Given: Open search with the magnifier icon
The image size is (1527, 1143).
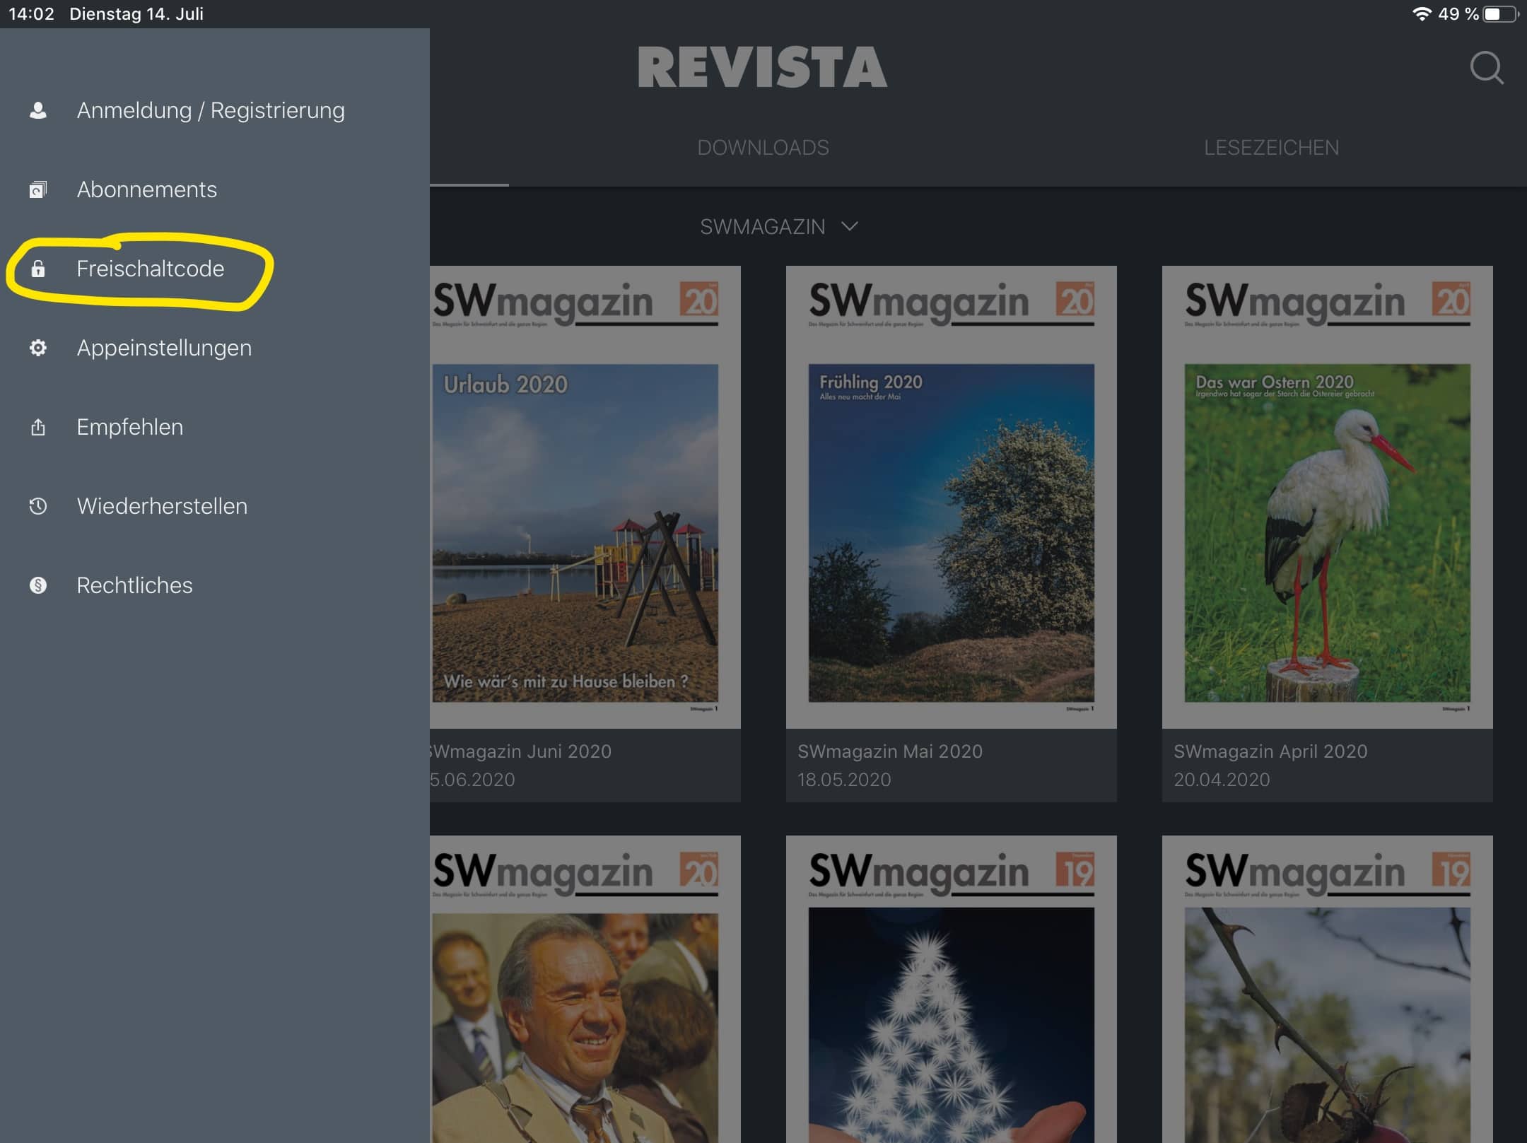Looking at the screenshot, I should pos(1487,68).
